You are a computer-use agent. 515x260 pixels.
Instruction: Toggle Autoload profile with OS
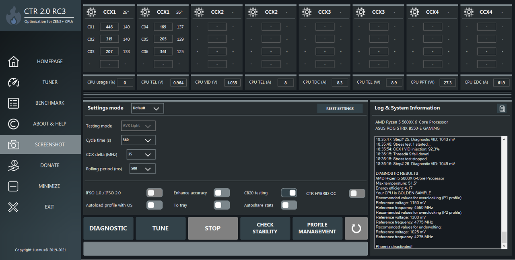tap(154, 205)
